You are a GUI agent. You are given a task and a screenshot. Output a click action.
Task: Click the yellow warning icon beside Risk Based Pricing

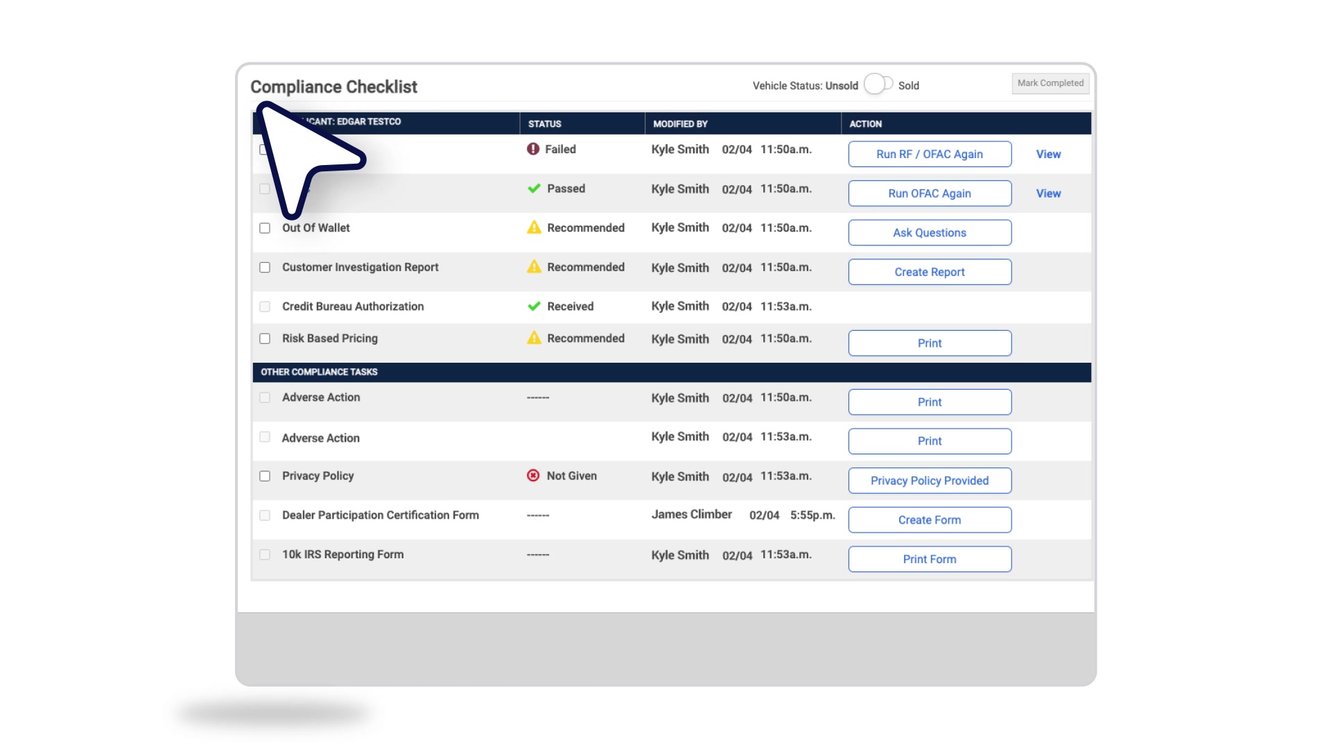tap(534, 338)
